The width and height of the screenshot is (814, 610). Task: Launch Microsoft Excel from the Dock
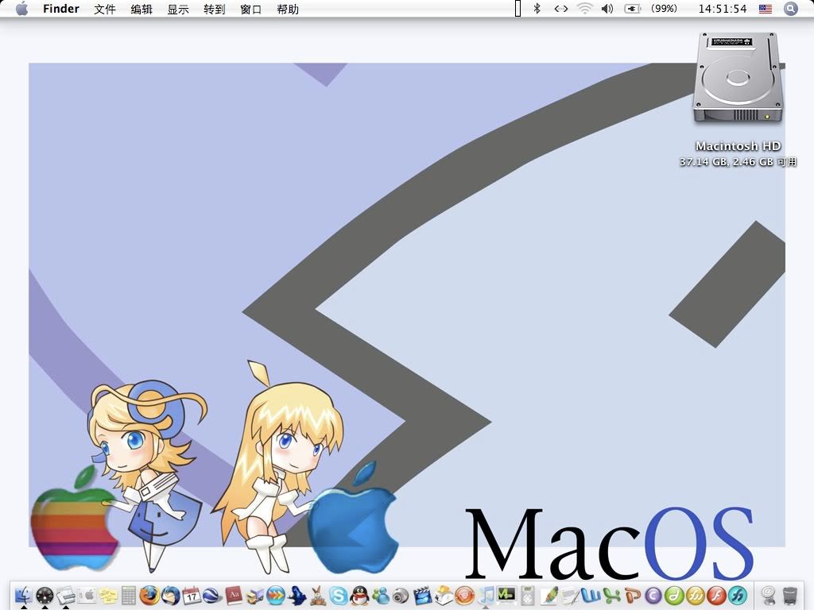(612, 594)
